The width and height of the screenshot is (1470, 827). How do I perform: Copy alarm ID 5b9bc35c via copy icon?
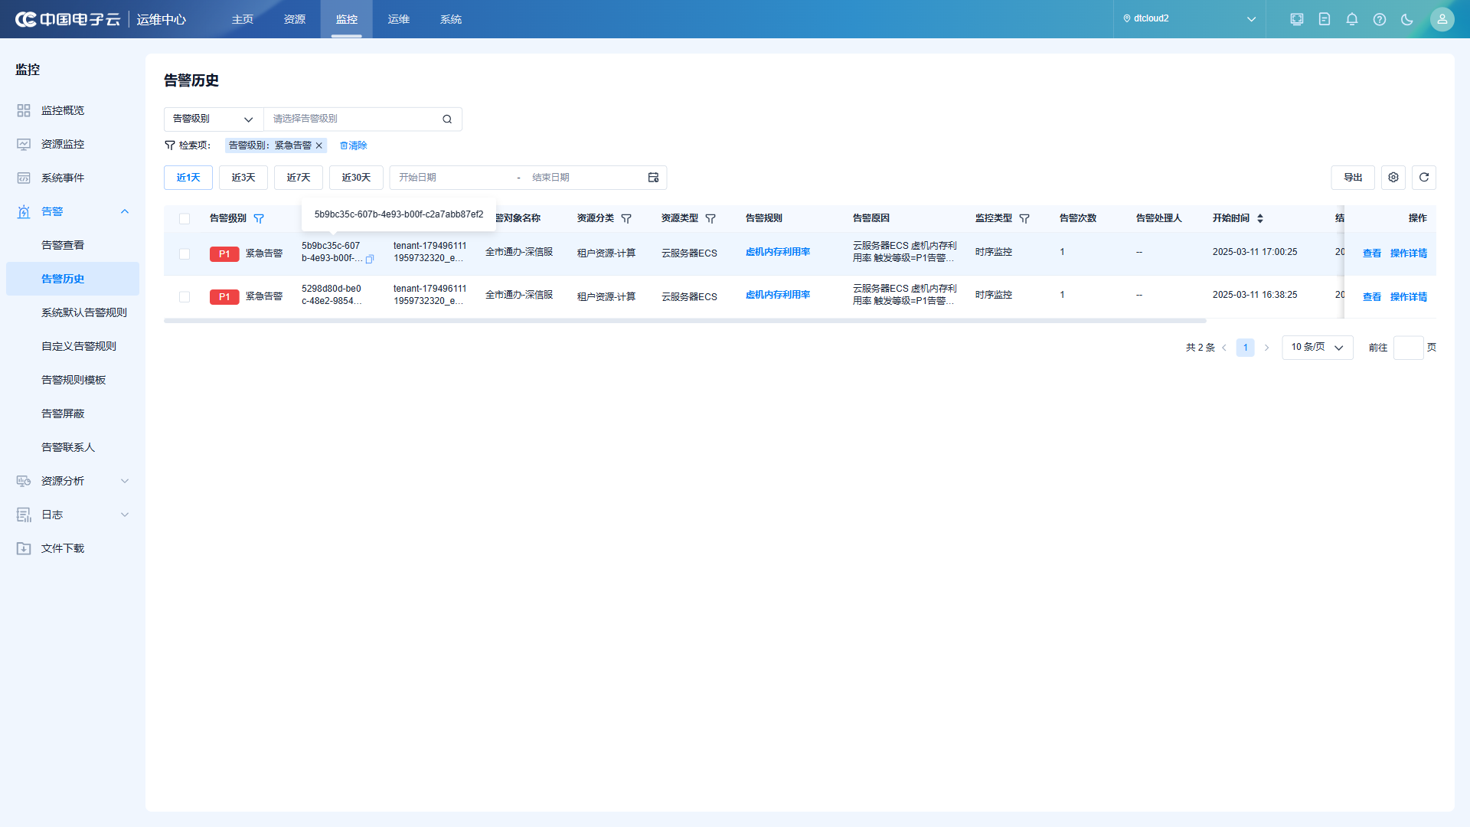pyautogui.click(x=370, y=259)
